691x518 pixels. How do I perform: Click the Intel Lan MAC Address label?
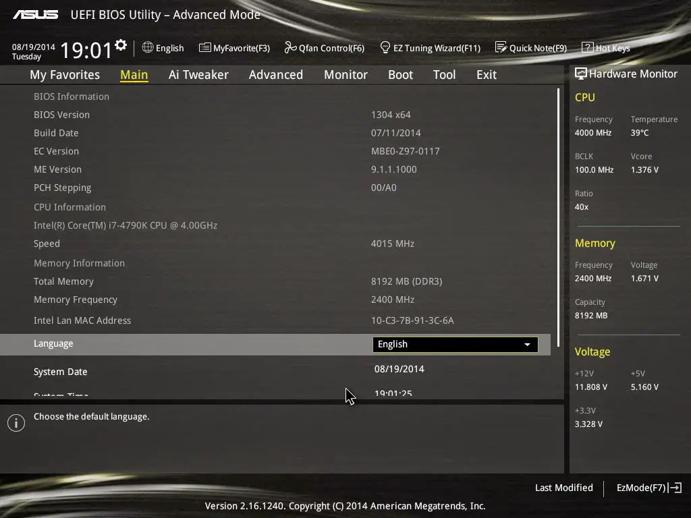(x=82, y=320)
